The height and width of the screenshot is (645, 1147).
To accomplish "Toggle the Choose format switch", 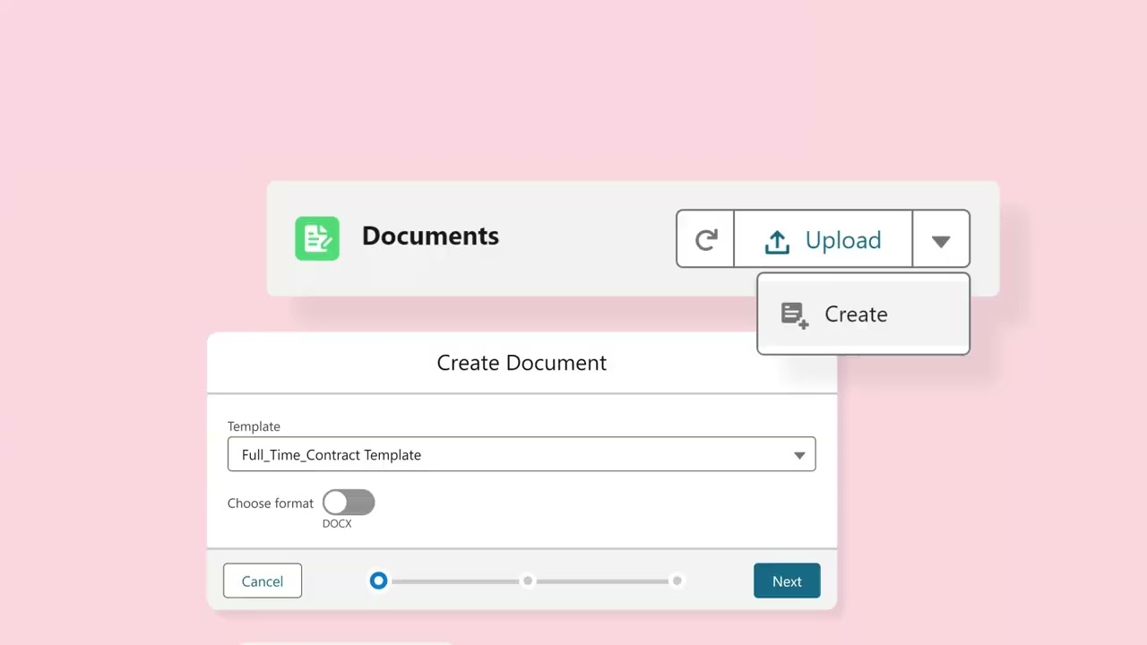I will pos(349,503).
